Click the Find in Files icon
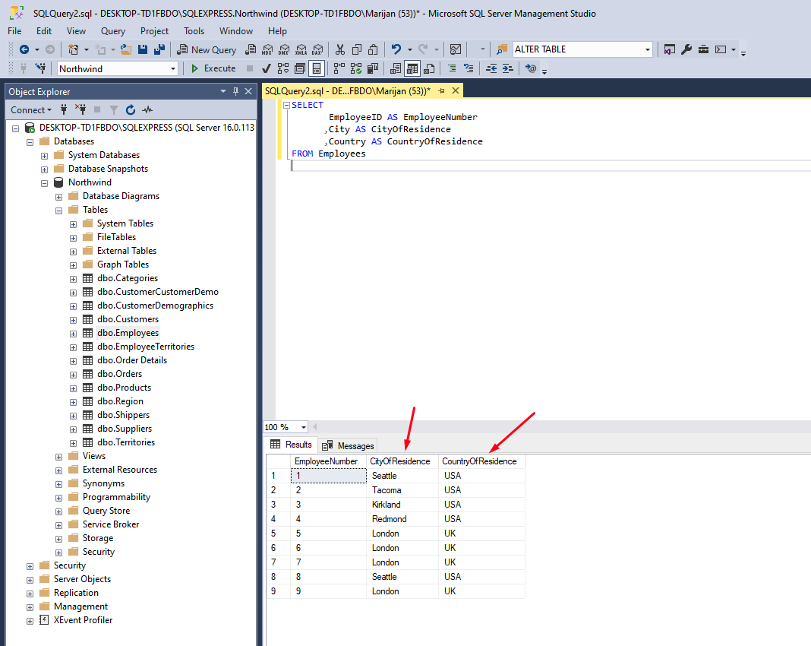 pos(502,49)
